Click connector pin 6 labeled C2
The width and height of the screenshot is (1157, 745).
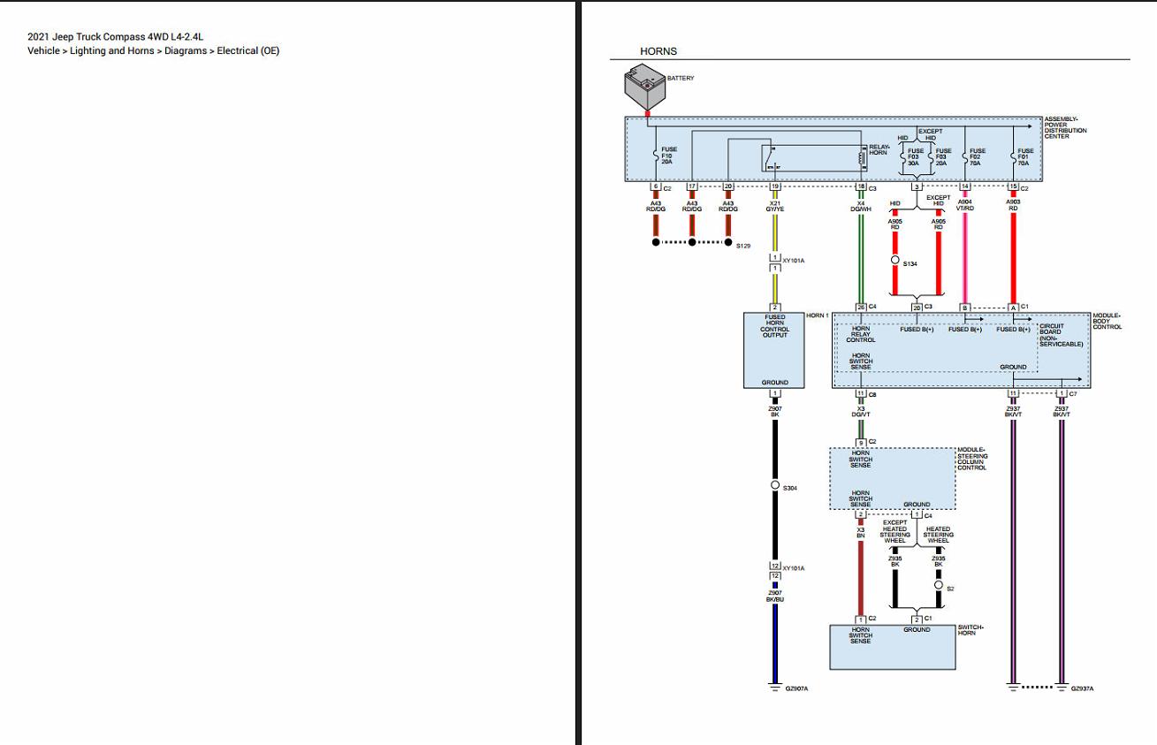tap(656, 186)
